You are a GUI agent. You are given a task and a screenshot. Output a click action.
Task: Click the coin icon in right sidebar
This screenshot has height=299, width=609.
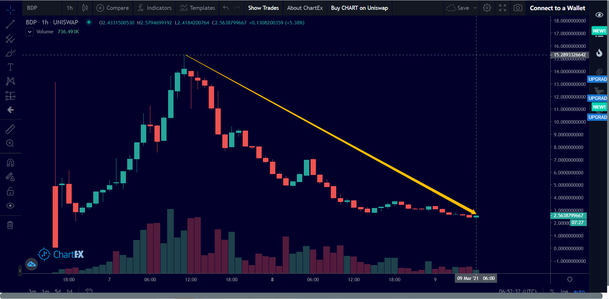point(599,72)
